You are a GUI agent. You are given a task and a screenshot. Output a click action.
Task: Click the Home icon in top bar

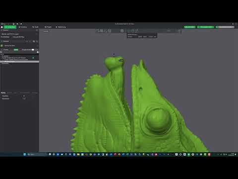pyautogui.click(x=2, y=27)
